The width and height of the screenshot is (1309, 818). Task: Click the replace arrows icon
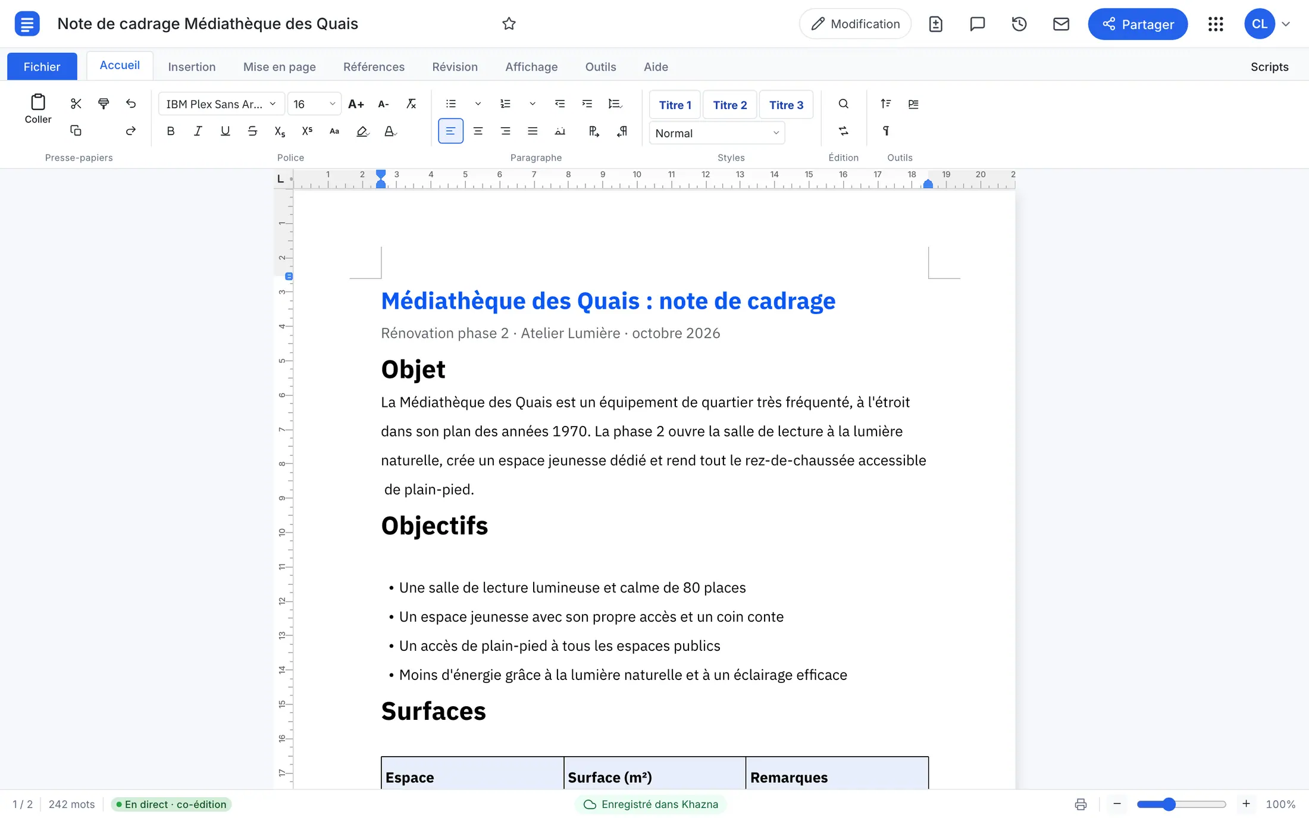(x=843, y=131)
